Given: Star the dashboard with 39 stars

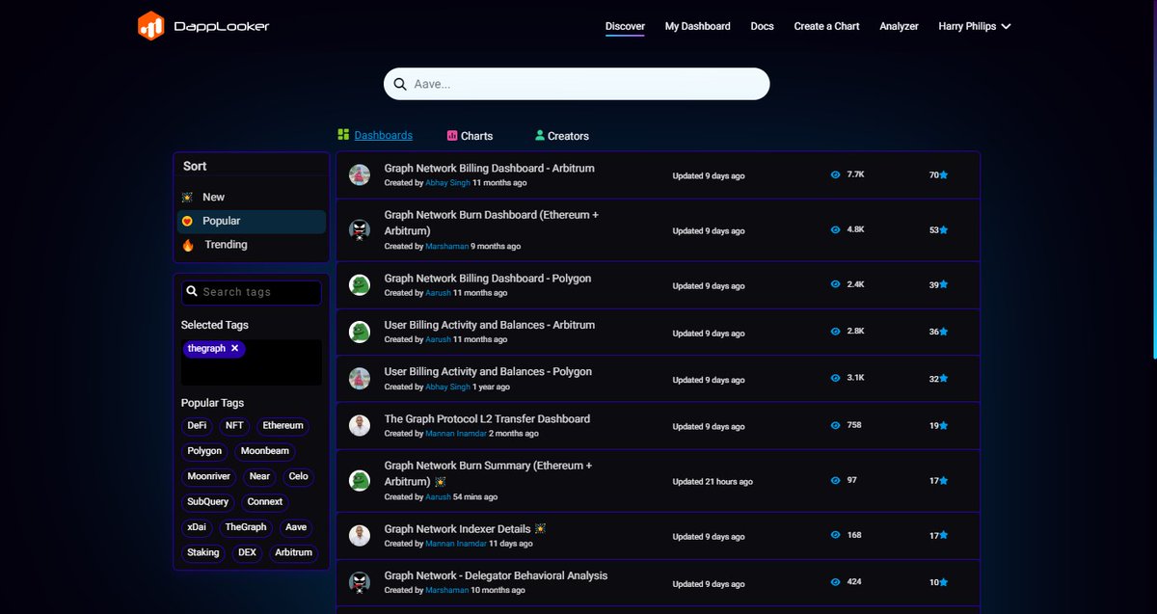Looking at the screenshot, I should (x=944, y=285).
